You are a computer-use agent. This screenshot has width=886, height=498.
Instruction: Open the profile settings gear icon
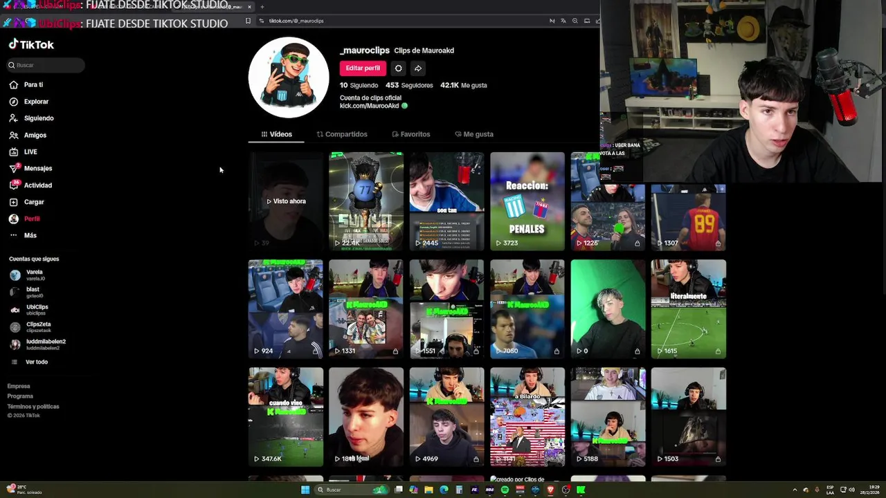[x=398, y=68]
